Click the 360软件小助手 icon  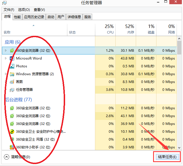click(12, 147)
